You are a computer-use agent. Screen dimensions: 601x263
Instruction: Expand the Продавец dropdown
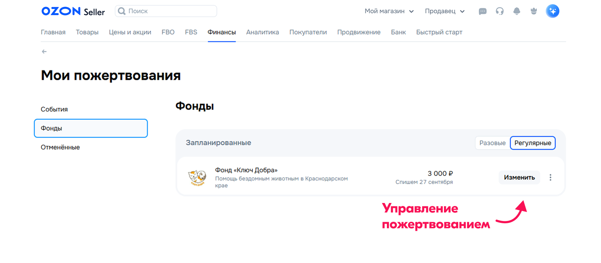click(445, 11)
